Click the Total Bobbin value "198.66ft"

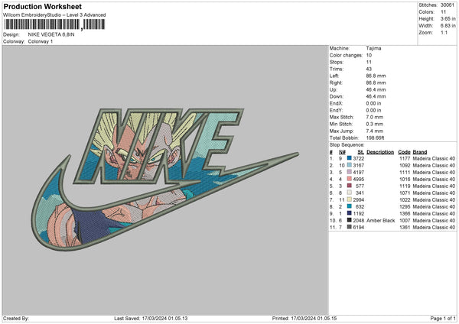click(375, 138)
